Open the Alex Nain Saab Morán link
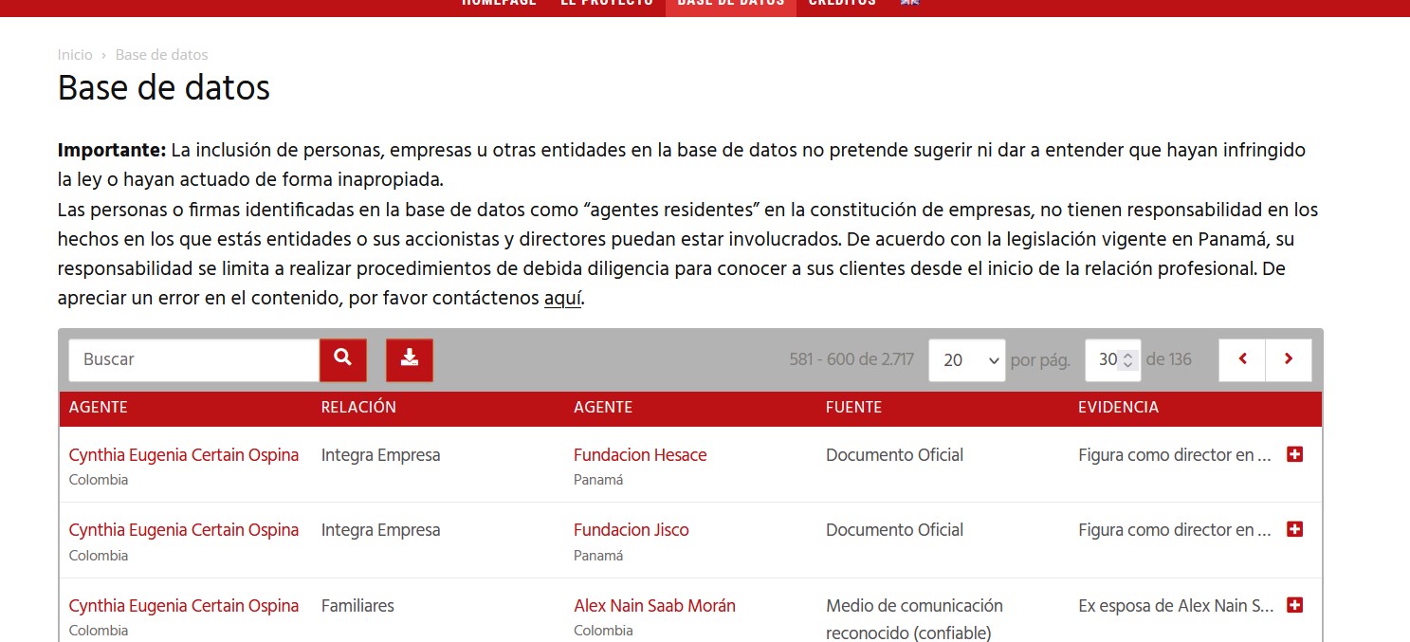Screen dimensions: 1410x642 tap(654, 606)
